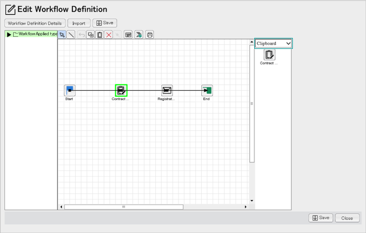Select the Start node on canvas

70,90
